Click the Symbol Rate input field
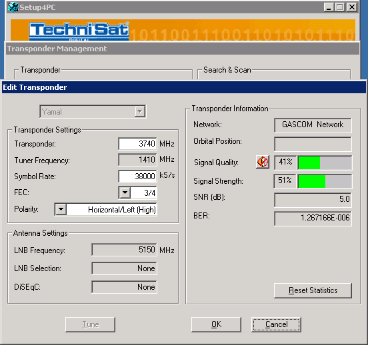The width and height of the screenshot is (368, 345). (x=137, y=176)
